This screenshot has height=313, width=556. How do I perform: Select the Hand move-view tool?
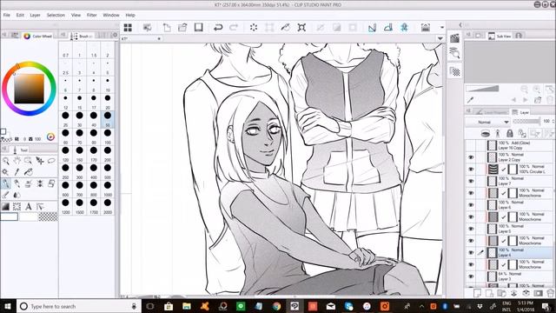(x=17, y=161)
